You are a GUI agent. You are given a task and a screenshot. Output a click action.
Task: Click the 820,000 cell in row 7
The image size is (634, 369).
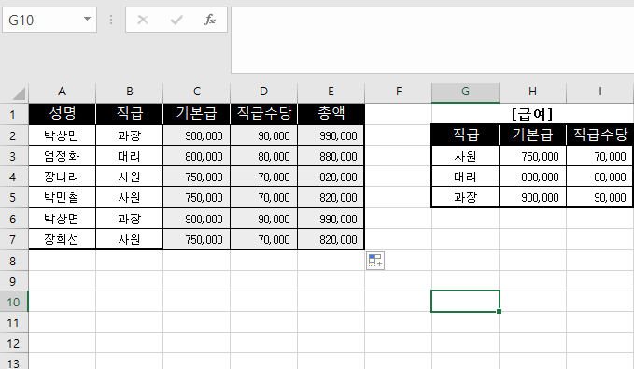click(331, 239)
